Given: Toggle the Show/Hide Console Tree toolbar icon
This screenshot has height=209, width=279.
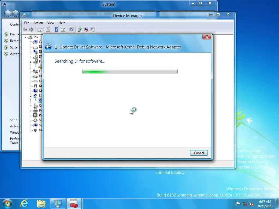Looking at the screenshot, I should [40, 29].
